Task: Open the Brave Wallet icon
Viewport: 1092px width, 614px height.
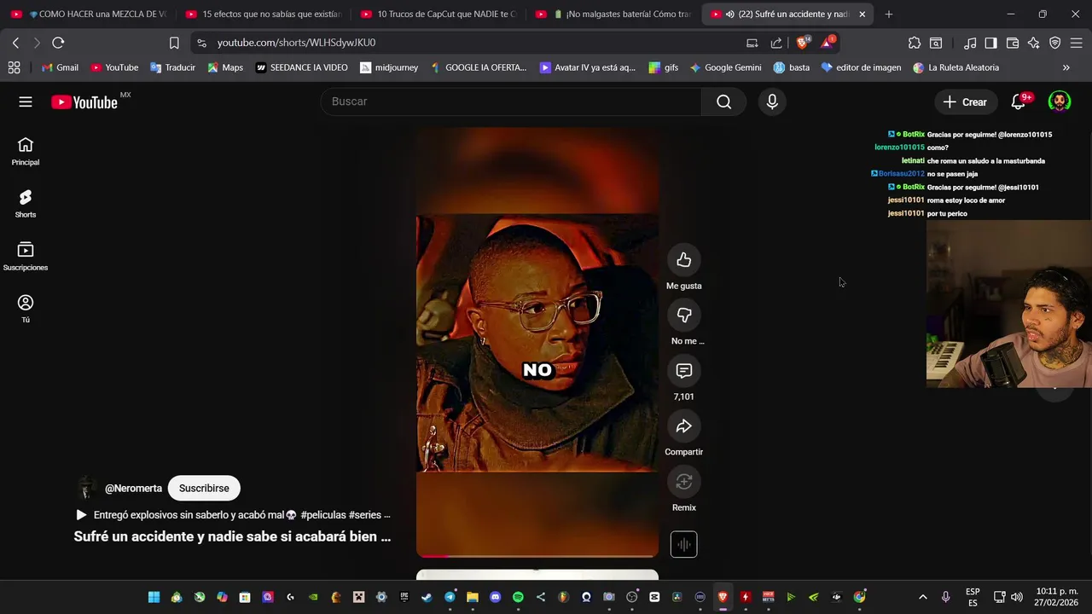Action: (x=1013, y=43)
